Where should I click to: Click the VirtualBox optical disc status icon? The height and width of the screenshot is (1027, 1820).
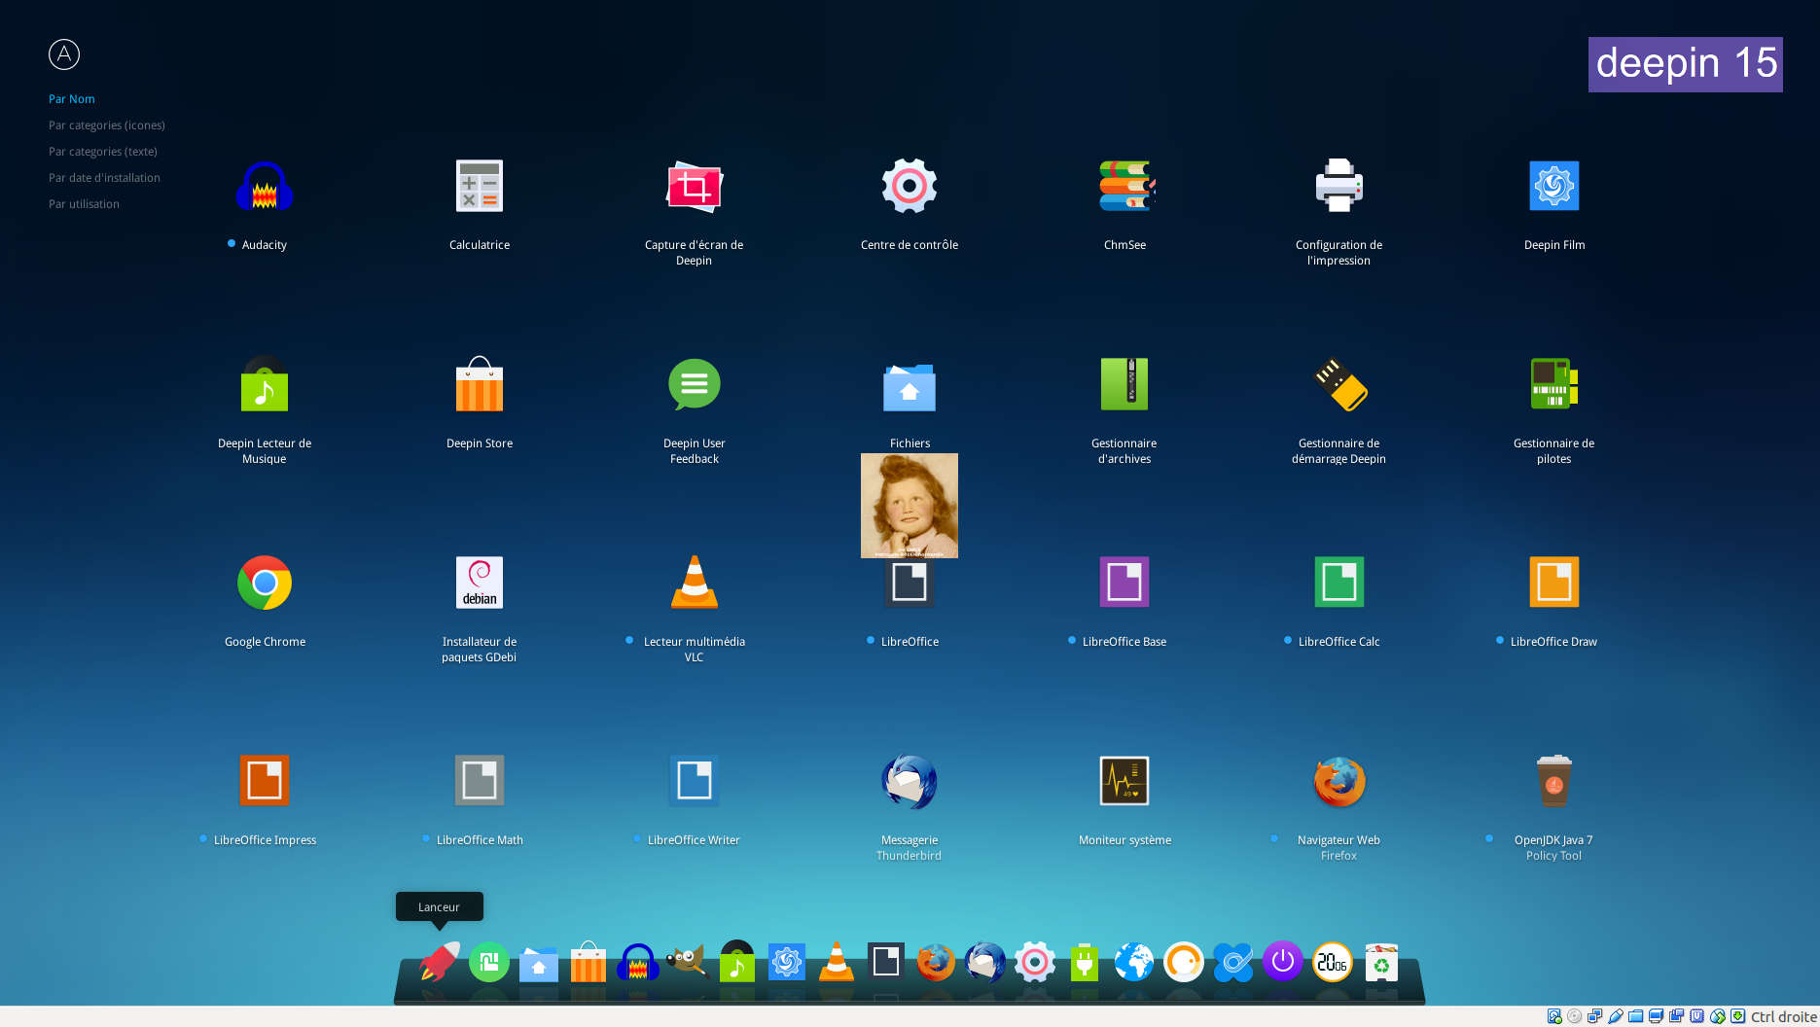[x=1575, y=1016]
